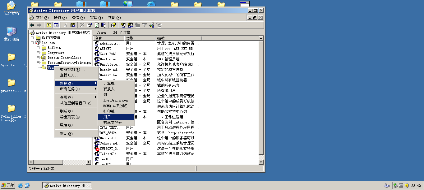Image resolution: width=424 pixels, height=190 pixels.
Task: Choose MSMQ 队列别名 in the submenu
Action: click(116, 106)
